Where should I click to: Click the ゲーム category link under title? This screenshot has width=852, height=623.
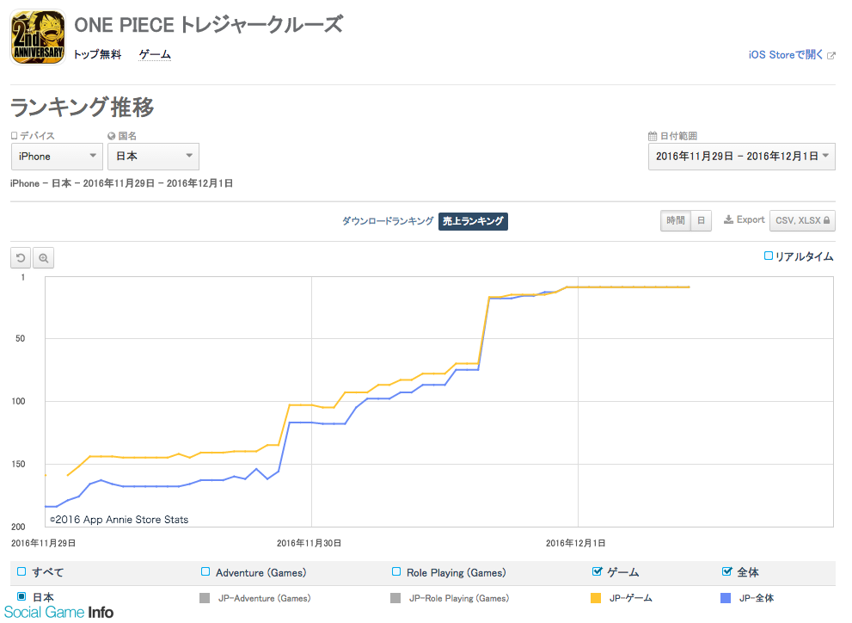(155, 54)
